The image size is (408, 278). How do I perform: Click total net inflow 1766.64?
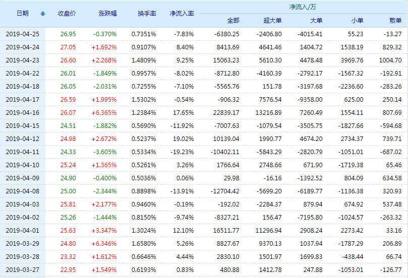[x=228, y=165]
